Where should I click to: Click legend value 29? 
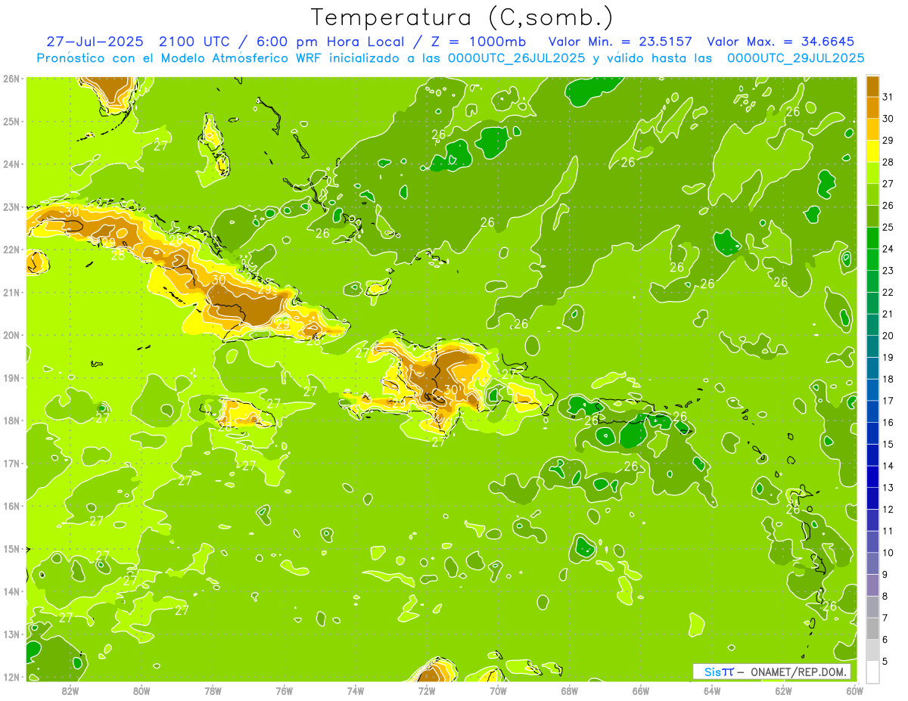click(x=888, y=141)
